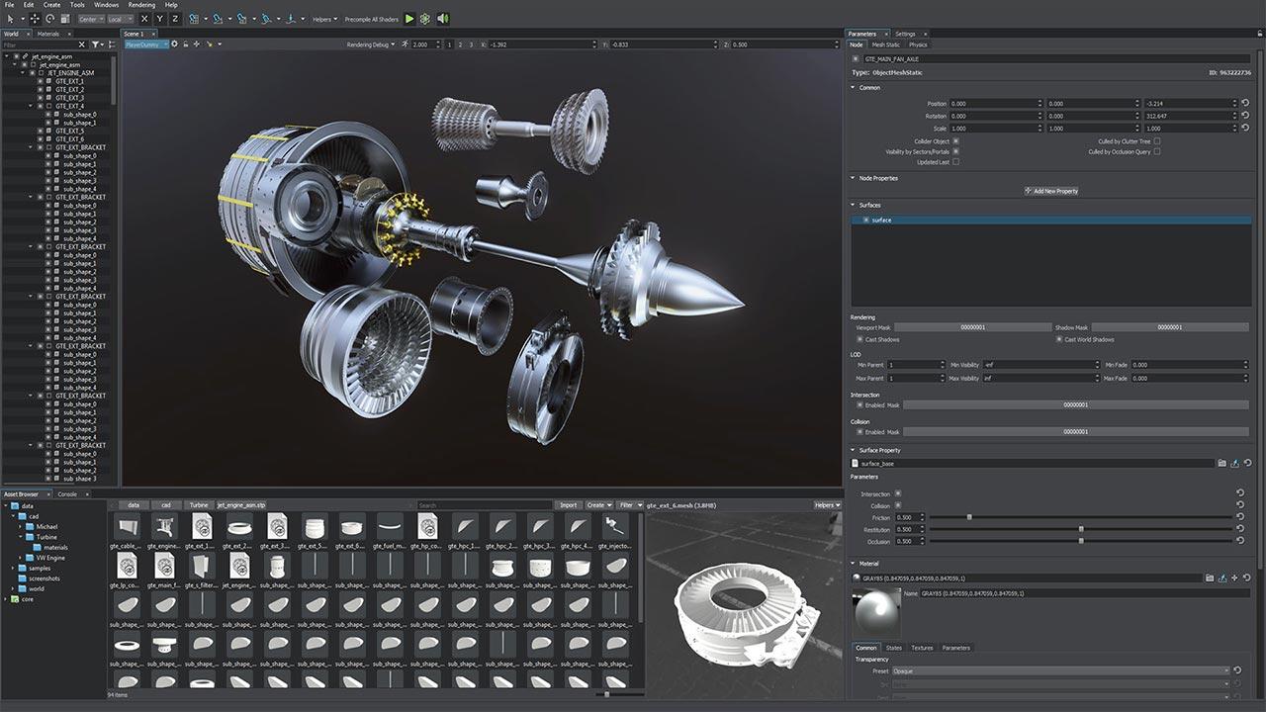Click the Precompile All Shaders button
Image resolution: width=1266 pixels, height=712 pixels.
(x=371, y=18)
